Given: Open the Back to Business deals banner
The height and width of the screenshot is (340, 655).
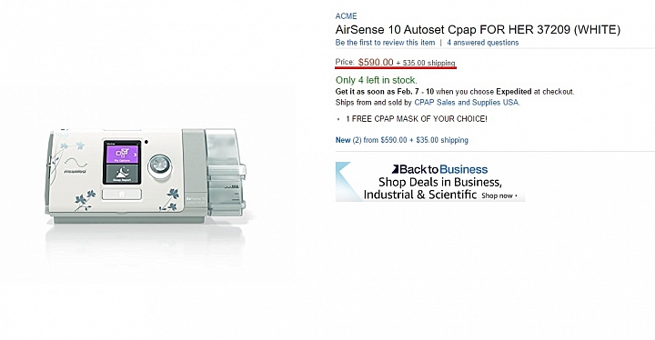Looking at the screenshot, I should pos(430,182).
